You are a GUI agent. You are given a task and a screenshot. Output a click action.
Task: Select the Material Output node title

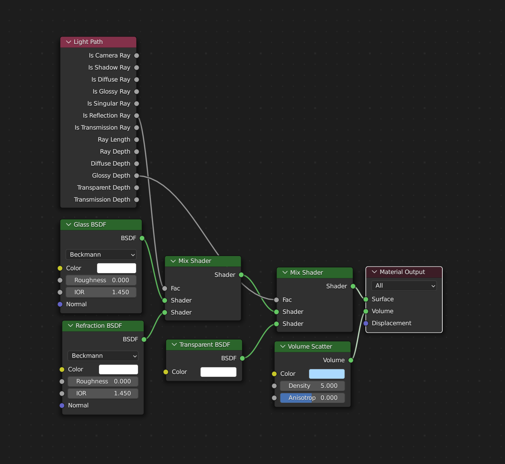point(402,272)
